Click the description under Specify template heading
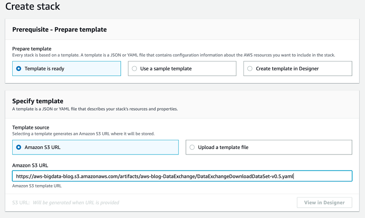The width and height of the screenshot is (365, 218). pos(95,109)
